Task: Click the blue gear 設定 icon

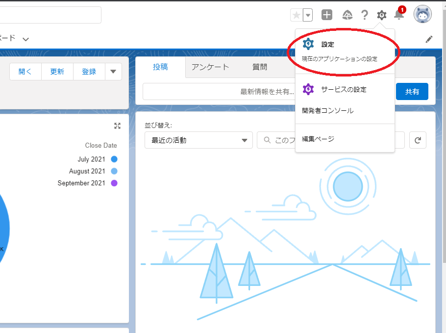Action: (x=308, y=44)
